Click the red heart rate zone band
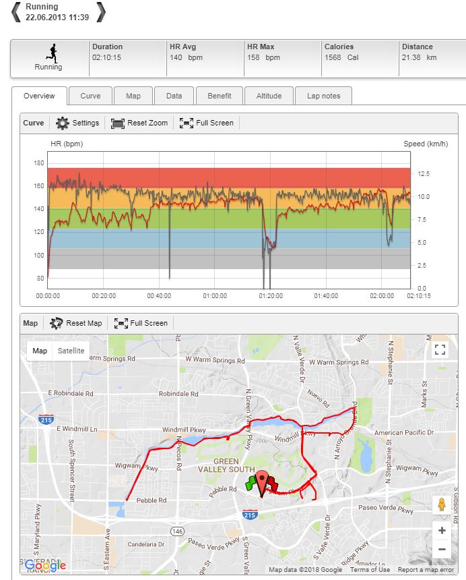 tap(229, 177)
